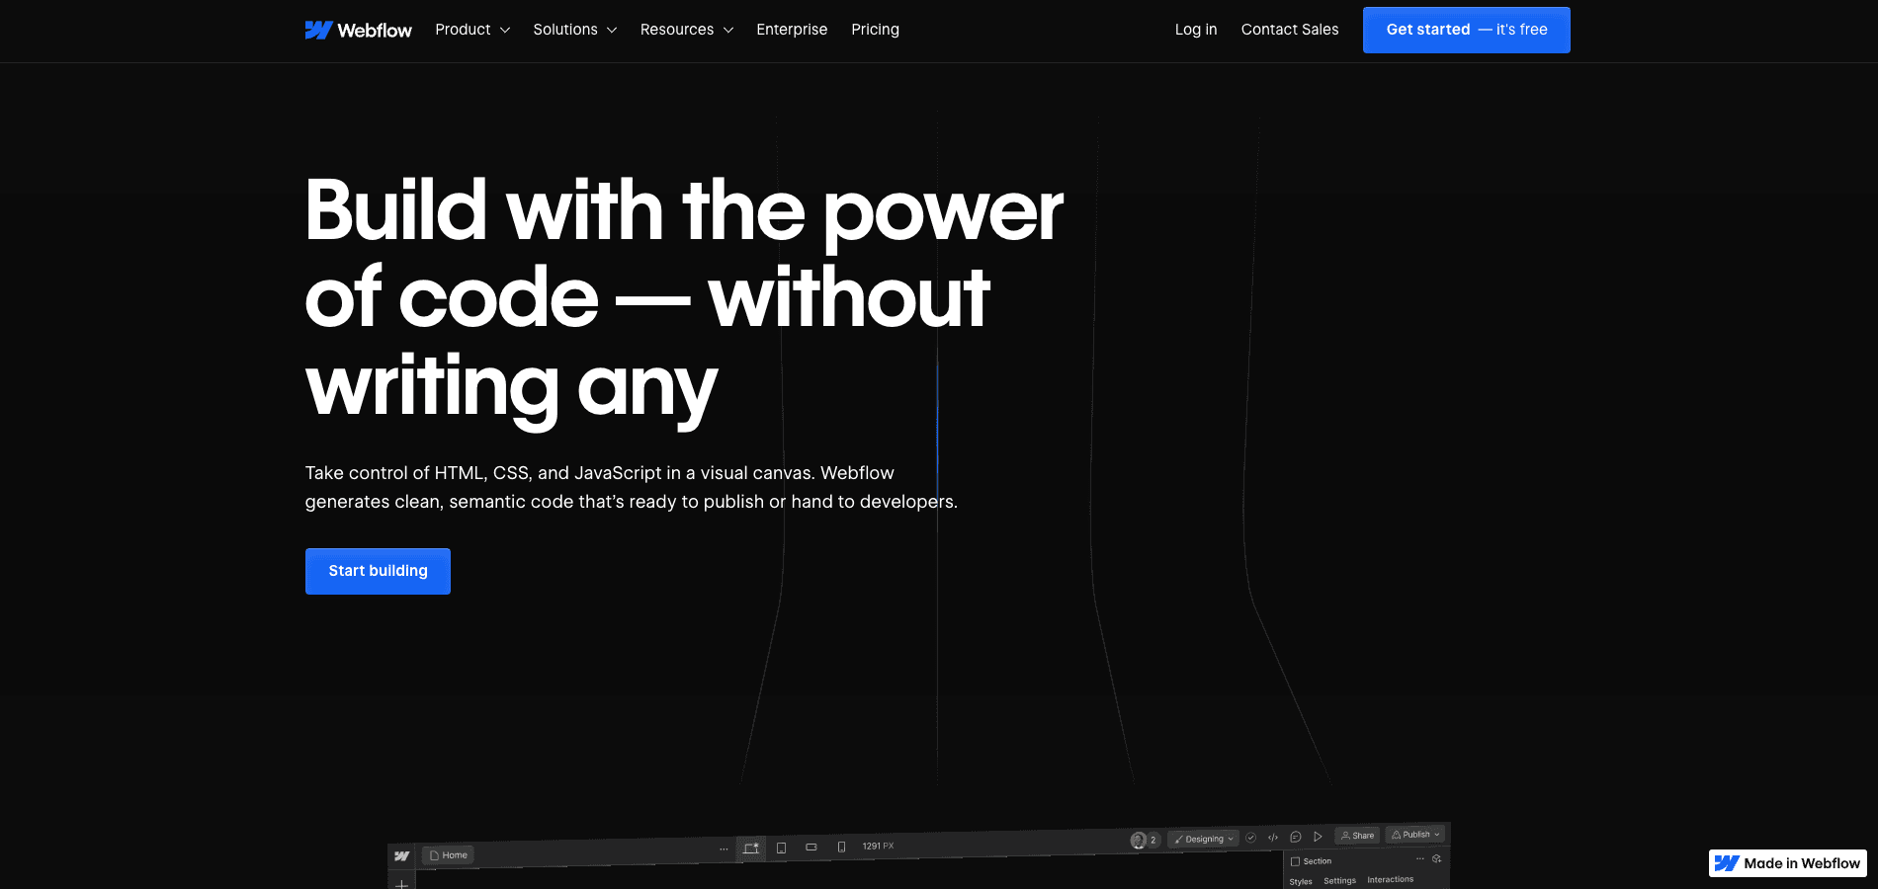Click the Made in Webflow badge

tap(1787, 863)
